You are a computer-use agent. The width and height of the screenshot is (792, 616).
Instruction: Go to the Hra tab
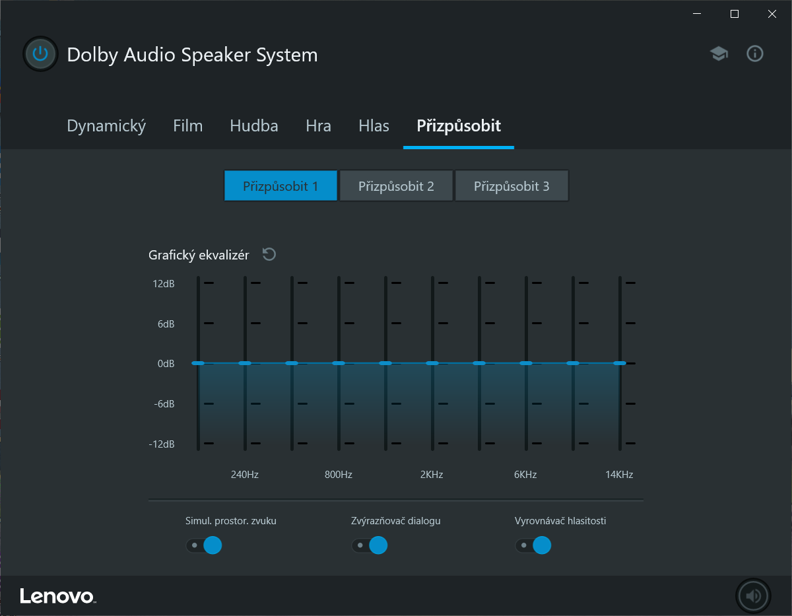click(318, 126)
